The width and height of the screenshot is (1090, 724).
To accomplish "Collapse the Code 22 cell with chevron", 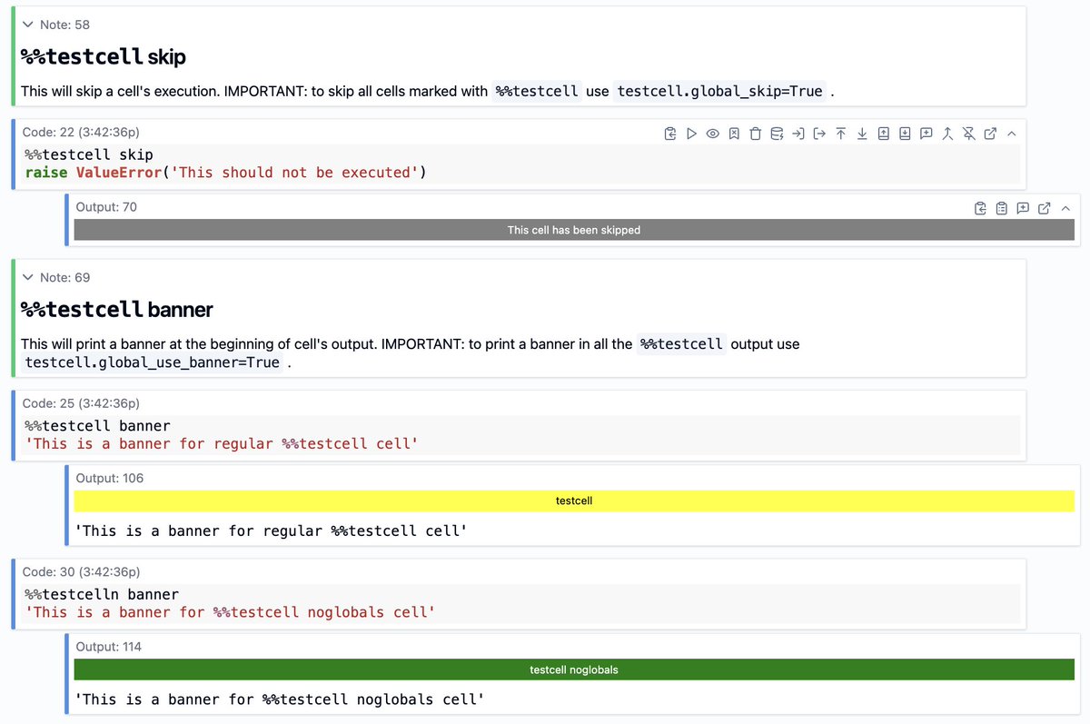I will pos(1012,134).
